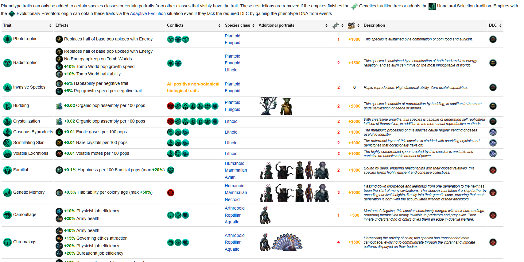The width and height of the screenshot is (524, 262).
Task: Open Plantoid link in Phototrophic row
Action: click(x=232, y=36)
